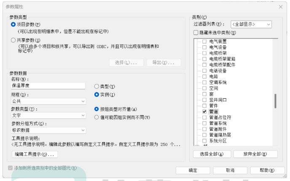
Task: Open the 参数分组方式 dropdown showing 标识数据
Action: 48,130
